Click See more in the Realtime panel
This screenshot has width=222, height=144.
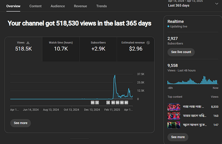tap(178, 137)
